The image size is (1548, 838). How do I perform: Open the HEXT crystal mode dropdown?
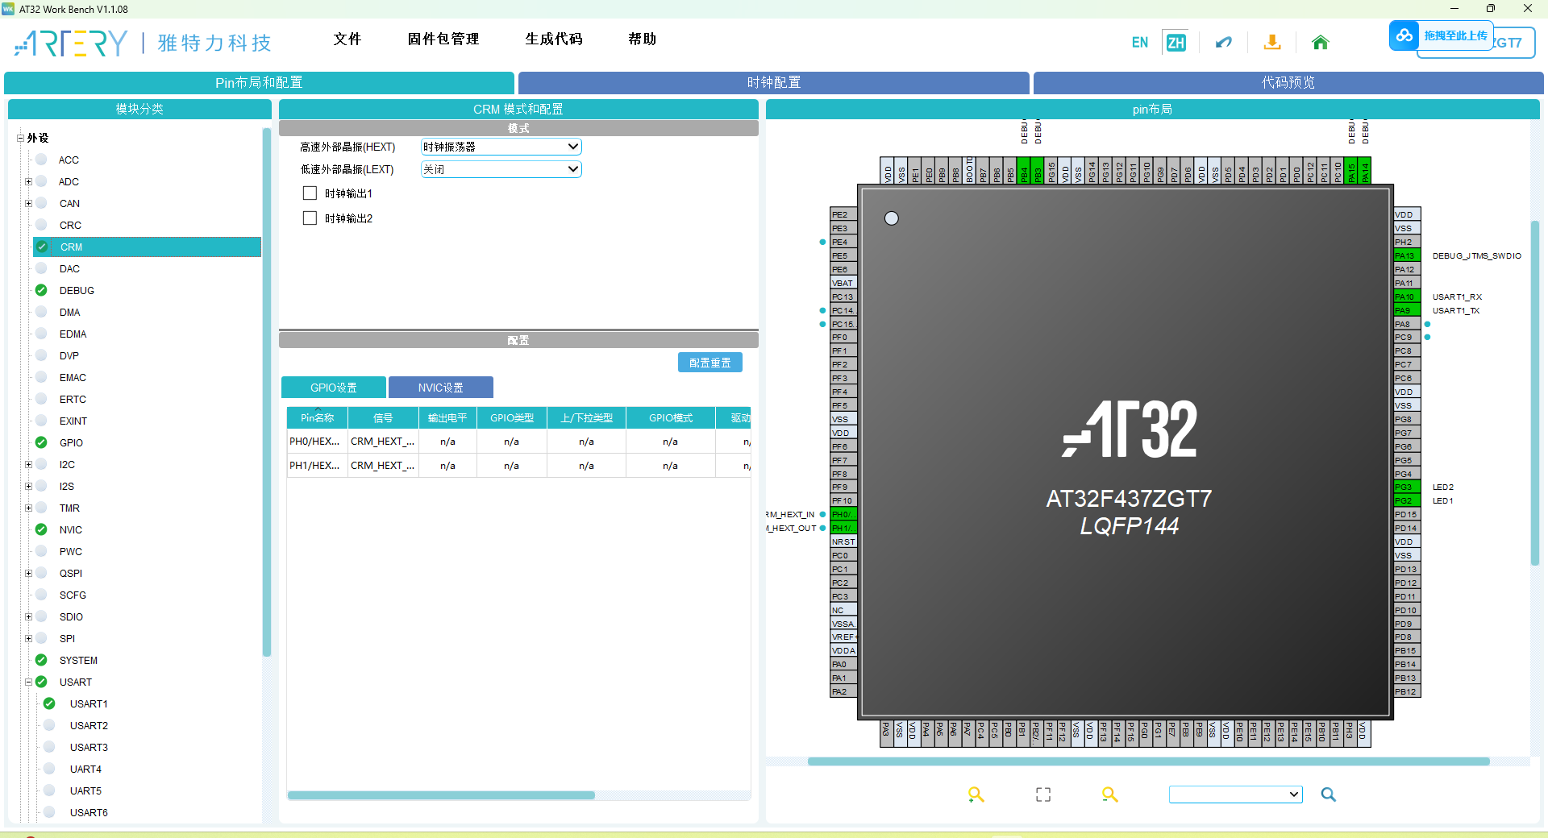[x=501, y=147]
